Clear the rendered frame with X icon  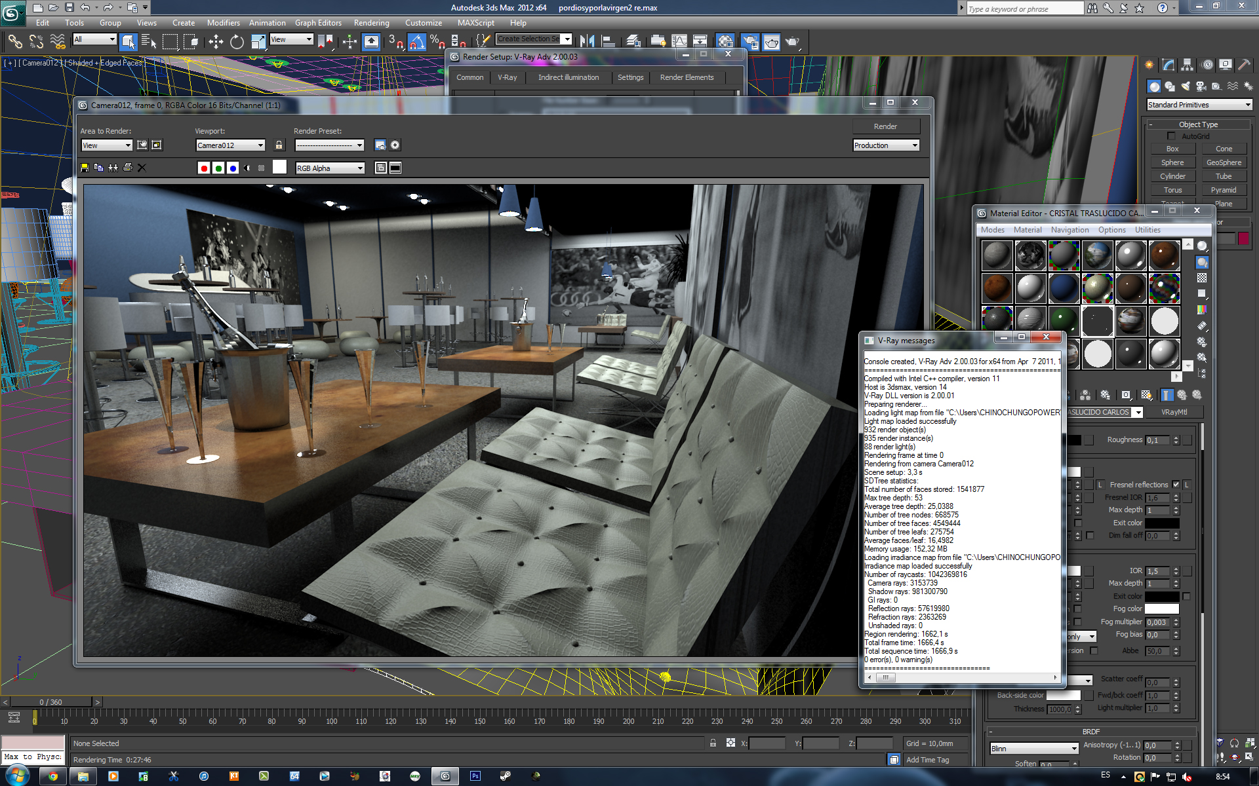[142, 168]
